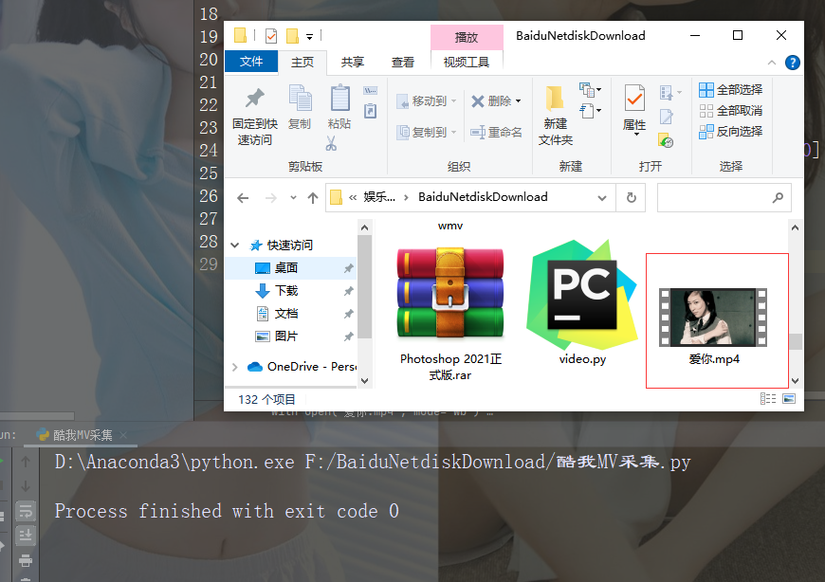Click PyCharm console up arrow icon
Image resolution: width=825 pixels, height=582 pixels.
(x=26, y=462)
